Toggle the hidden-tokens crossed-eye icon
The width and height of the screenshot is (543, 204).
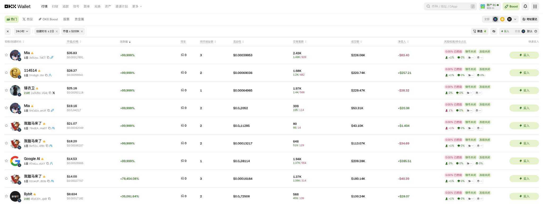pyautogui.click(x=494, y=31)
